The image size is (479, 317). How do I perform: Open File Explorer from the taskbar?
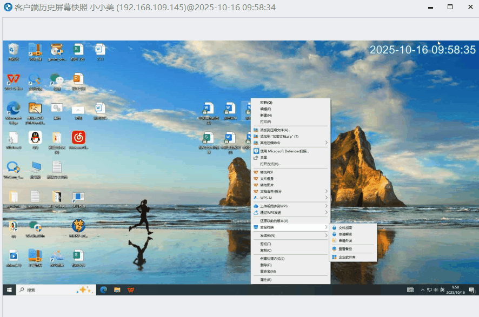[117, 290]
